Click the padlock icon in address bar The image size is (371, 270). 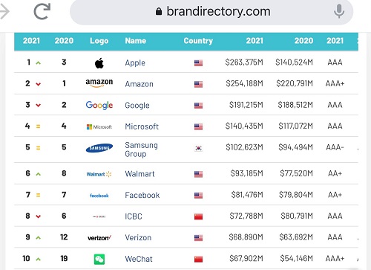pyautogui.click(x=159, y=11)
